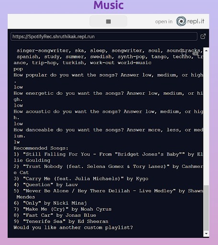Stop the running repl program
This screenshot has height=245, width=218.
(108, 22)
